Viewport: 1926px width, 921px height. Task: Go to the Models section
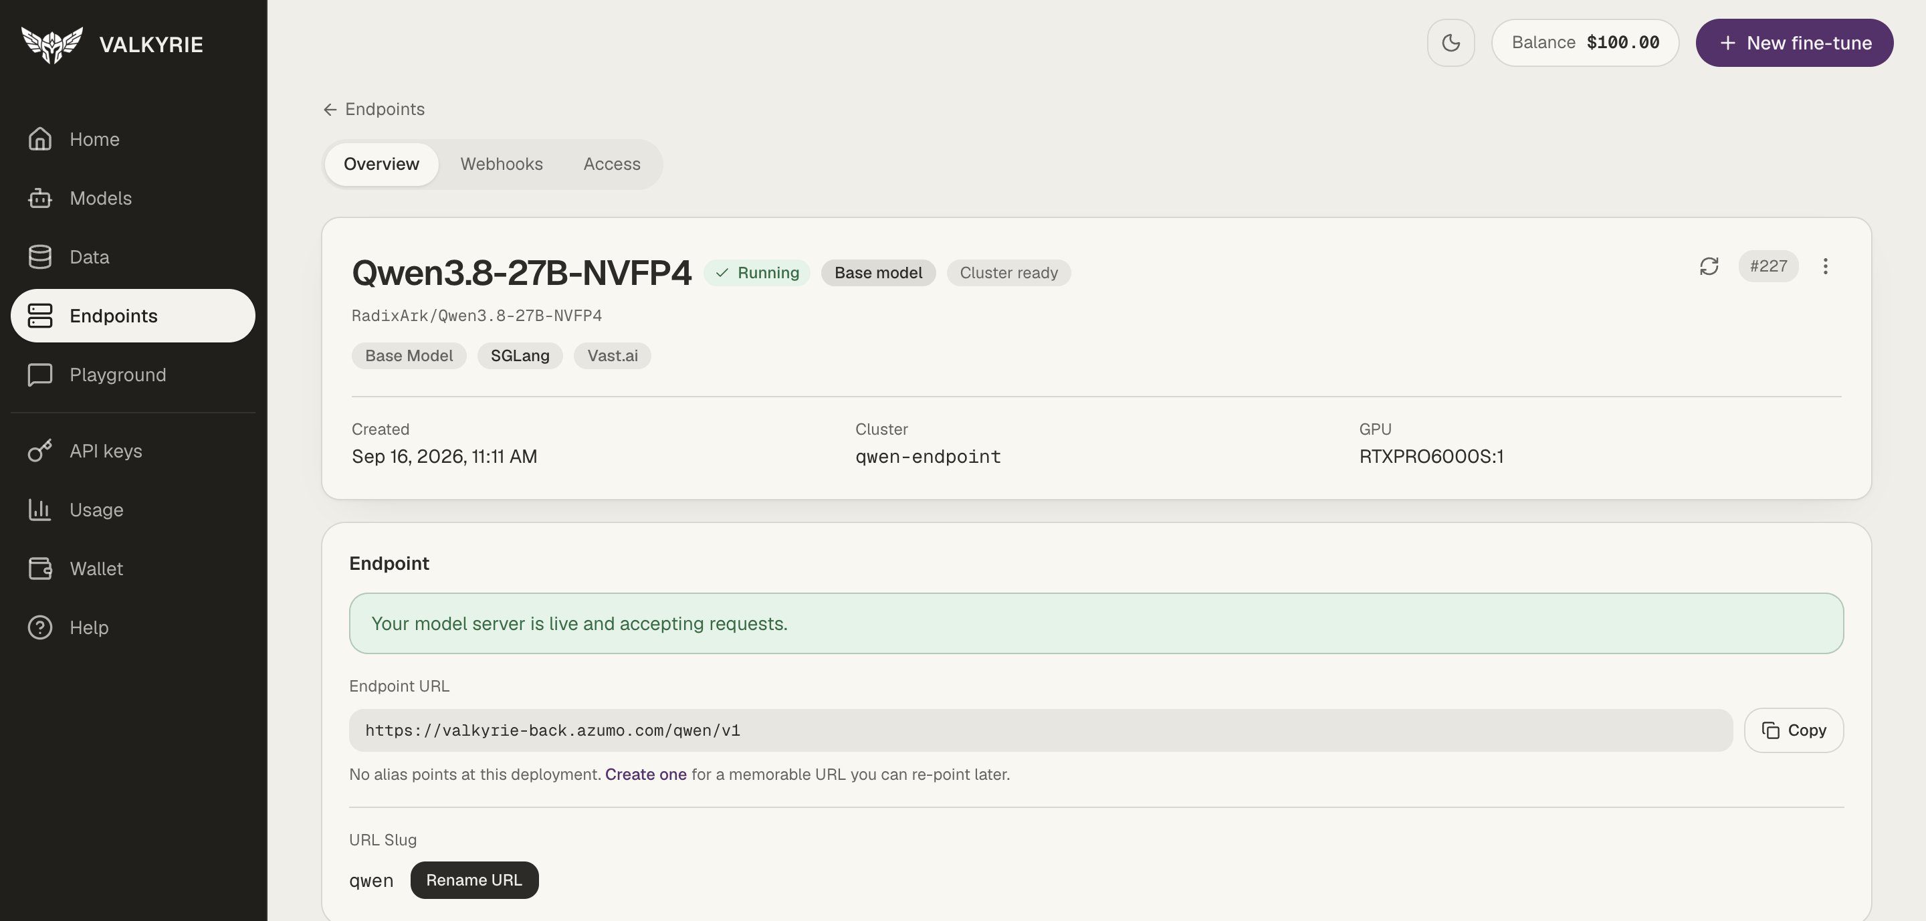(x=132, y=198)
